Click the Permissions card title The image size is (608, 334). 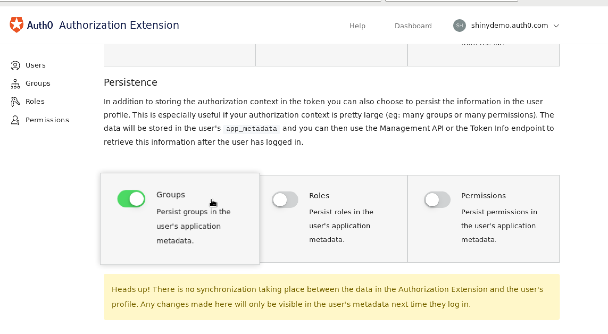483,196
